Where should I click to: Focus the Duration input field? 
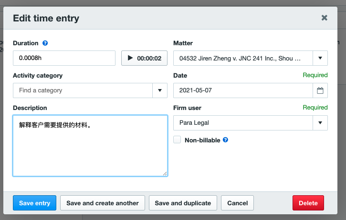pos(64,58)
